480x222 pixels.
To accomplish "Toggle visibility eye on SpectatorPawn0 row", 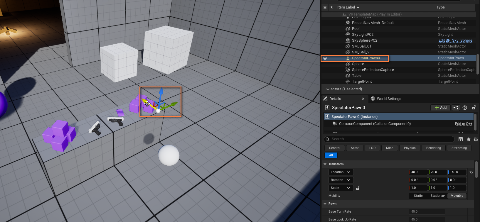I will (325, 58).
